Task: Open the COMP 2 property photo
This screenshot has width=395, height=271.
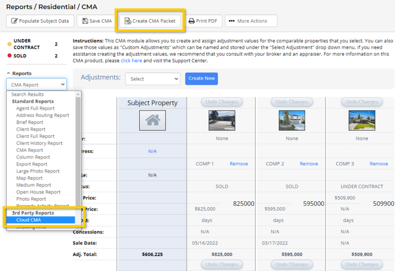Action: coord(292,120)
